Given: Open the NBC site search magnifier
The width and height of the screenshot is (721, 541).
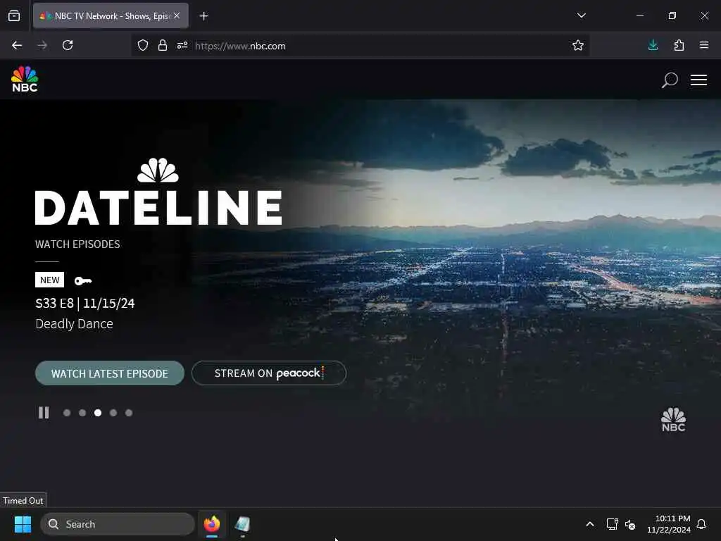Looking at the screenshot, I should [x=670, y=80].
